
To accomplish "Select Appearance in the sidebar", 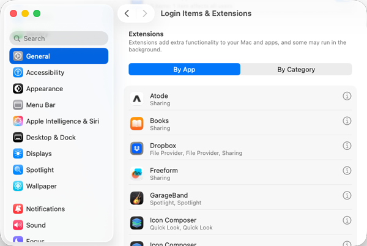I will (x=44, y=89).
